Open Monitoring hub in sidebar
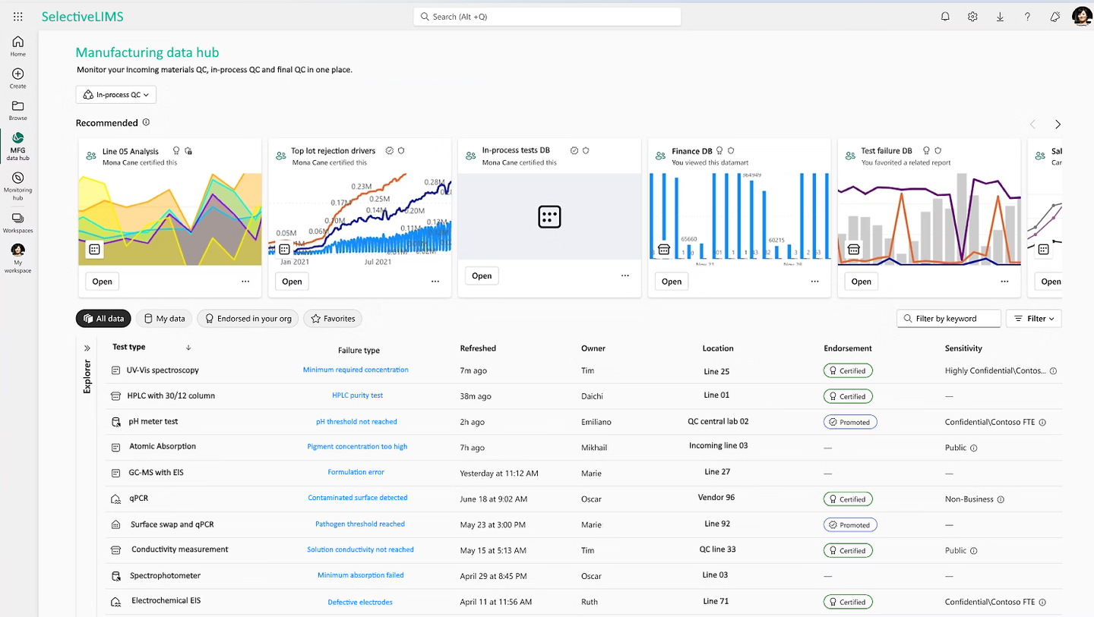Viewport: 1094px width, 617px height. 17,185
